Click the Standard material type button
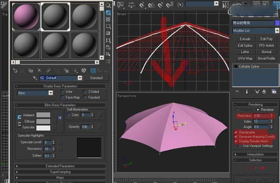 (96, 78)
